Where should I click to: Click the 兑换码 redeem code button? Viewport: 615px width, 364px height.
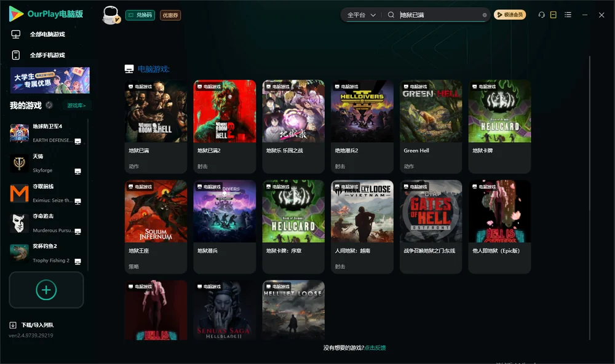140,15
